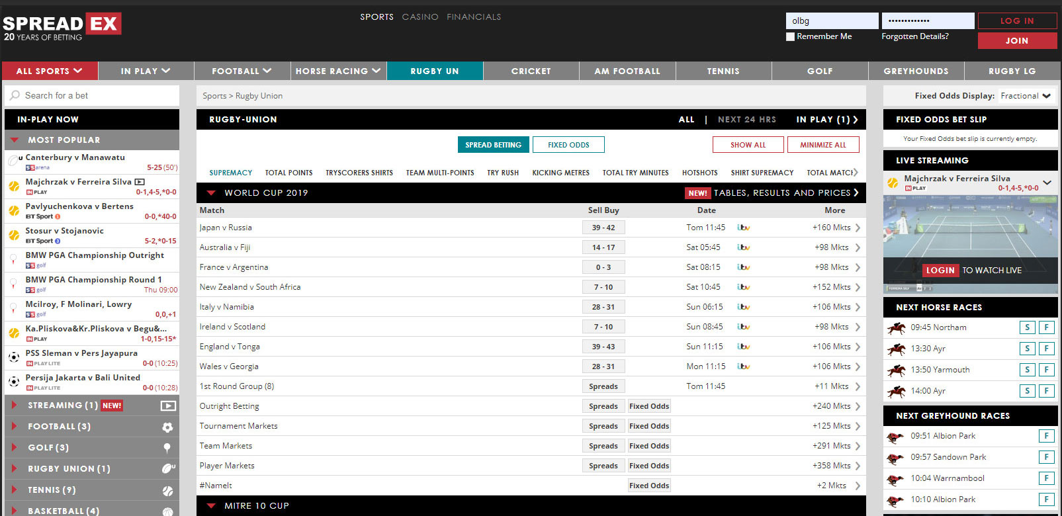Click the greyhound icon for 09:51 Albion Park
Screen dimensions: 1062x516
895,437
